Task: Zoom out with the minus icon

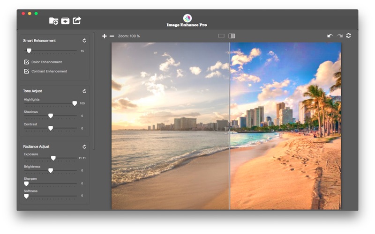Action: [x=112, y=36]
